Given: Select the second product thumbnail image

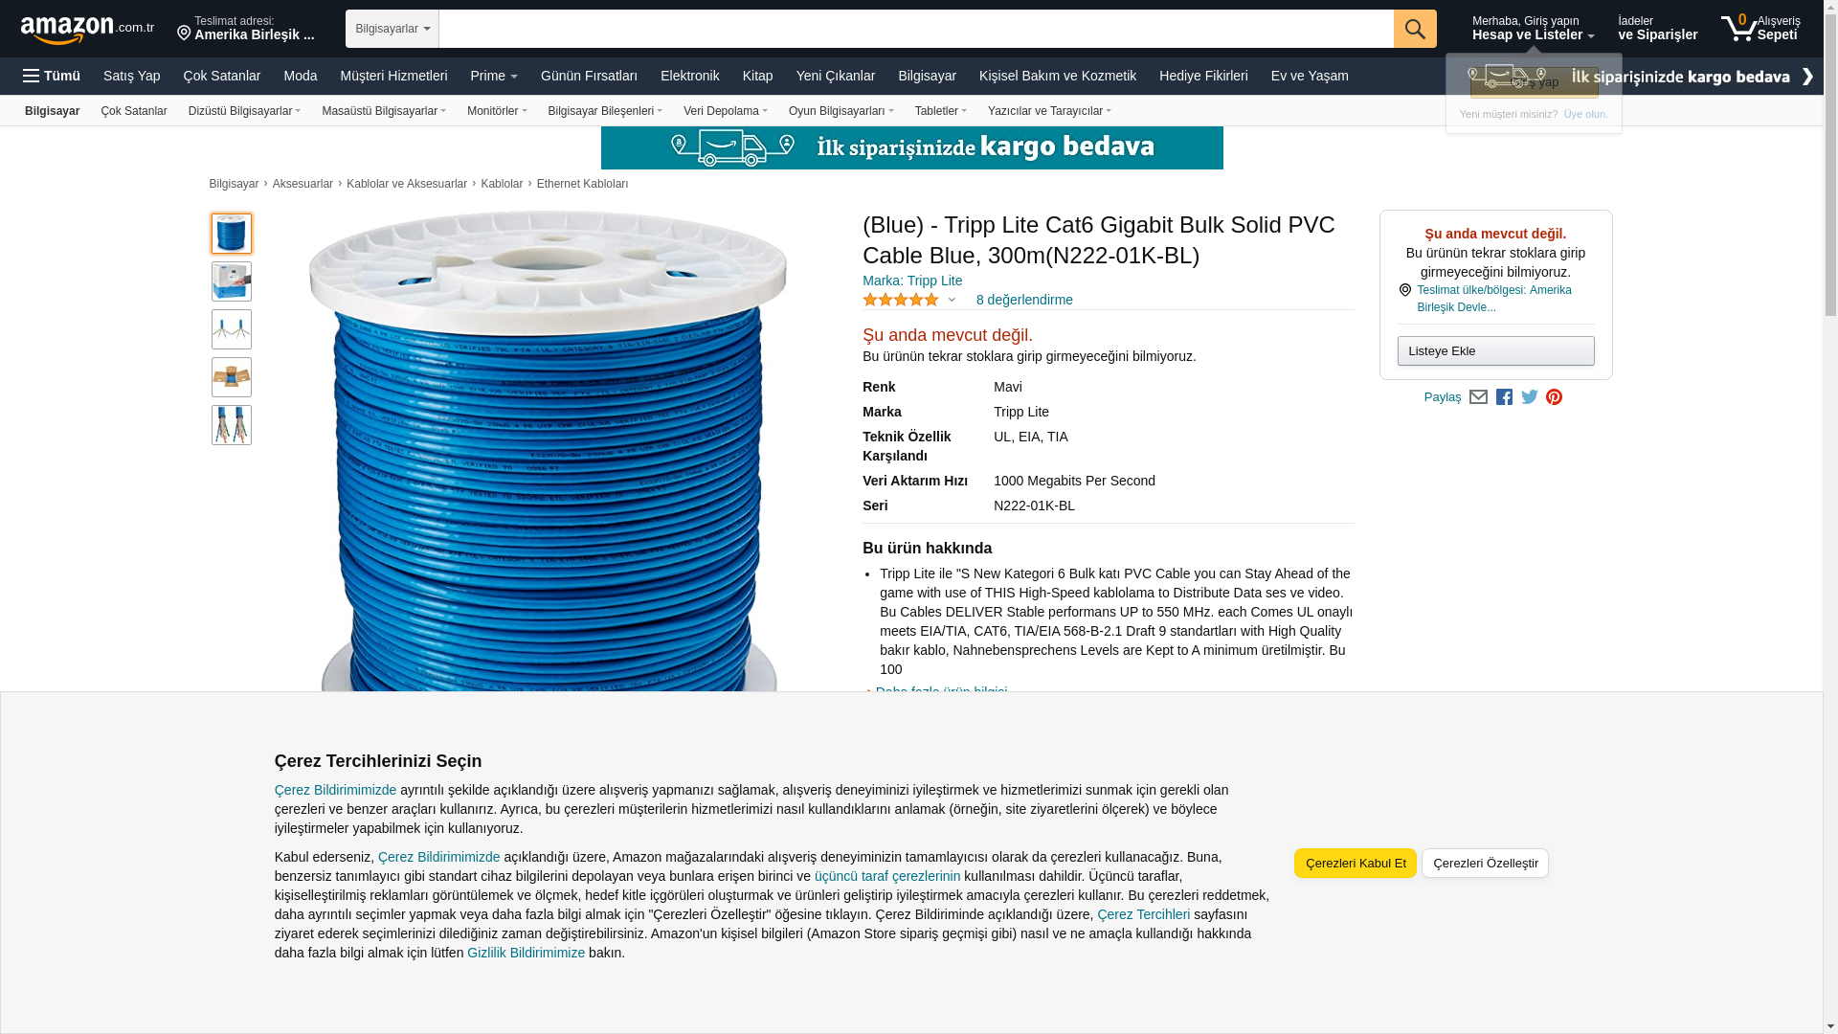Looking at the screenshot, I should click(232, 281).
